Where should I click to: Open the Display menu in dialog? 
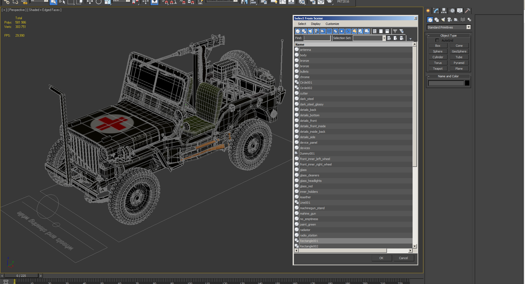click(x=316, y=24)
